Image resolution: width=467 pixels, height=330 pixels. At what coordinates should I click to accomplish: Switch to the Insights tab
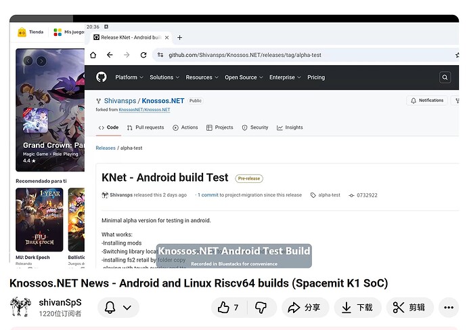pos(290,127)
